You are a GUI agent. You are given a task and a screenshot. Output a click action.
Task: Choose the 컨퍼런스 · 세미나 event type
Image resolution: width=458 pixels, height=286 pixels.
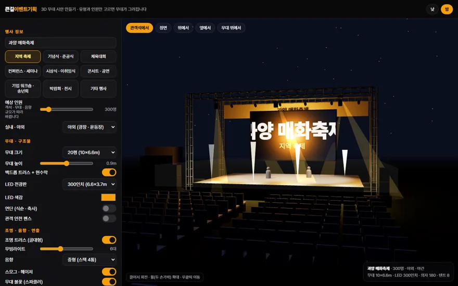23,71
